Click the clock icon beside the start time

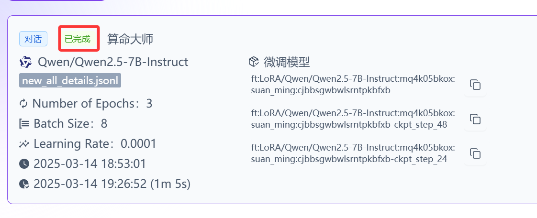tap(24, 163)
